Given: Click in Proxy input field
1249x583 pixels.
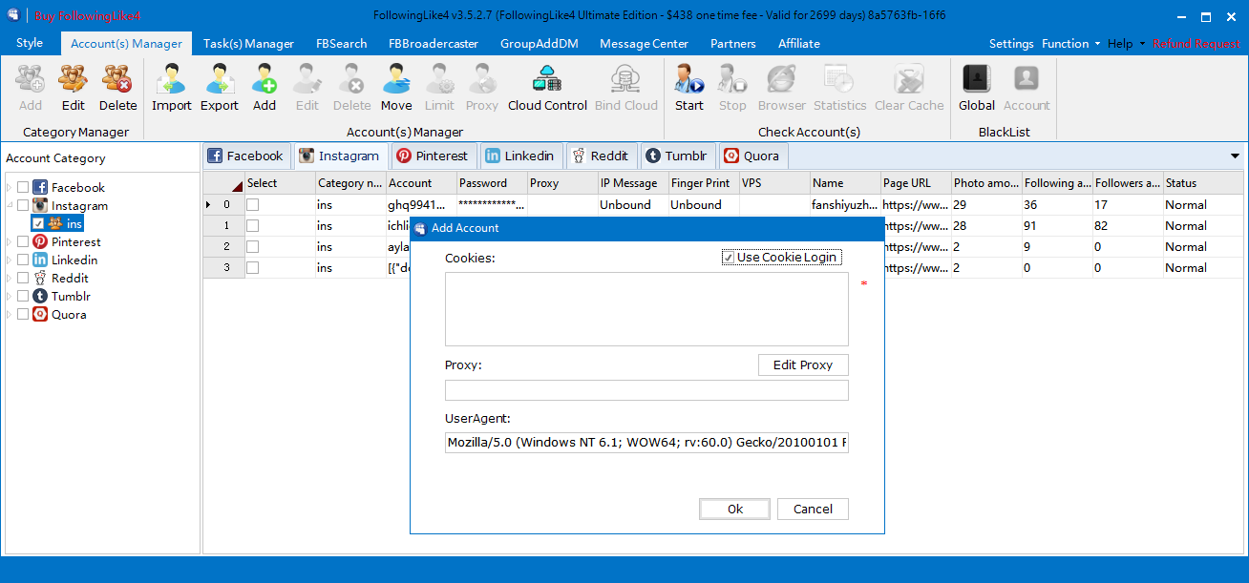Looking at the screenshot, I should pos(646,390).
